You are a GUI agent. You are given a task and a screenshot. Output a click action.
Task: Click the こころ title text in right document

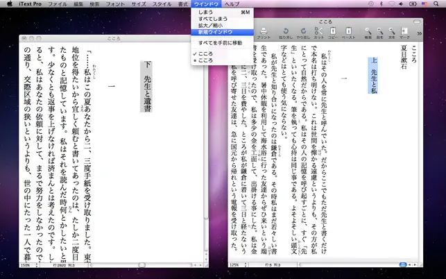click(x=414, y=54)
